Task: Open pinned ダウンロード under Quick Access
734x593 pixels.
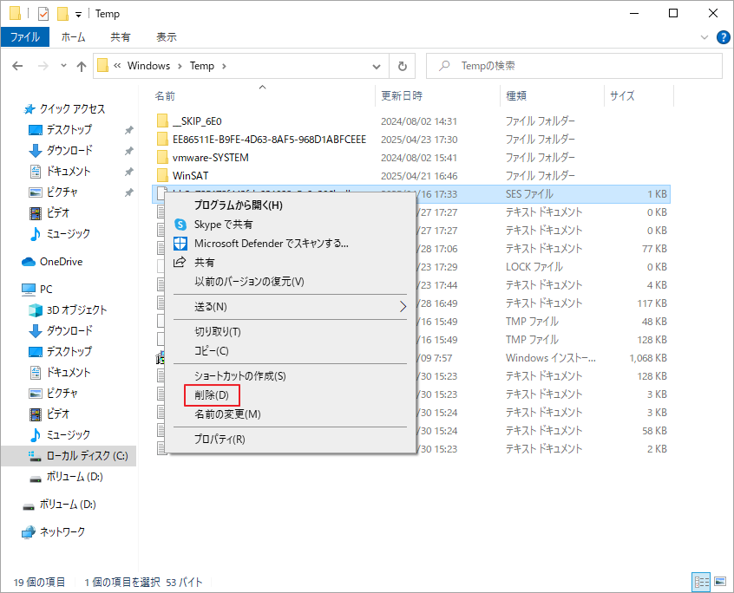Action: tap(69, 150)
